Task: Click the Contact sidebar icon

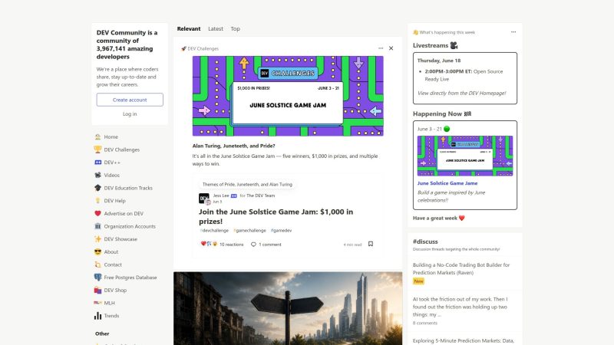Action: (98, 264)
